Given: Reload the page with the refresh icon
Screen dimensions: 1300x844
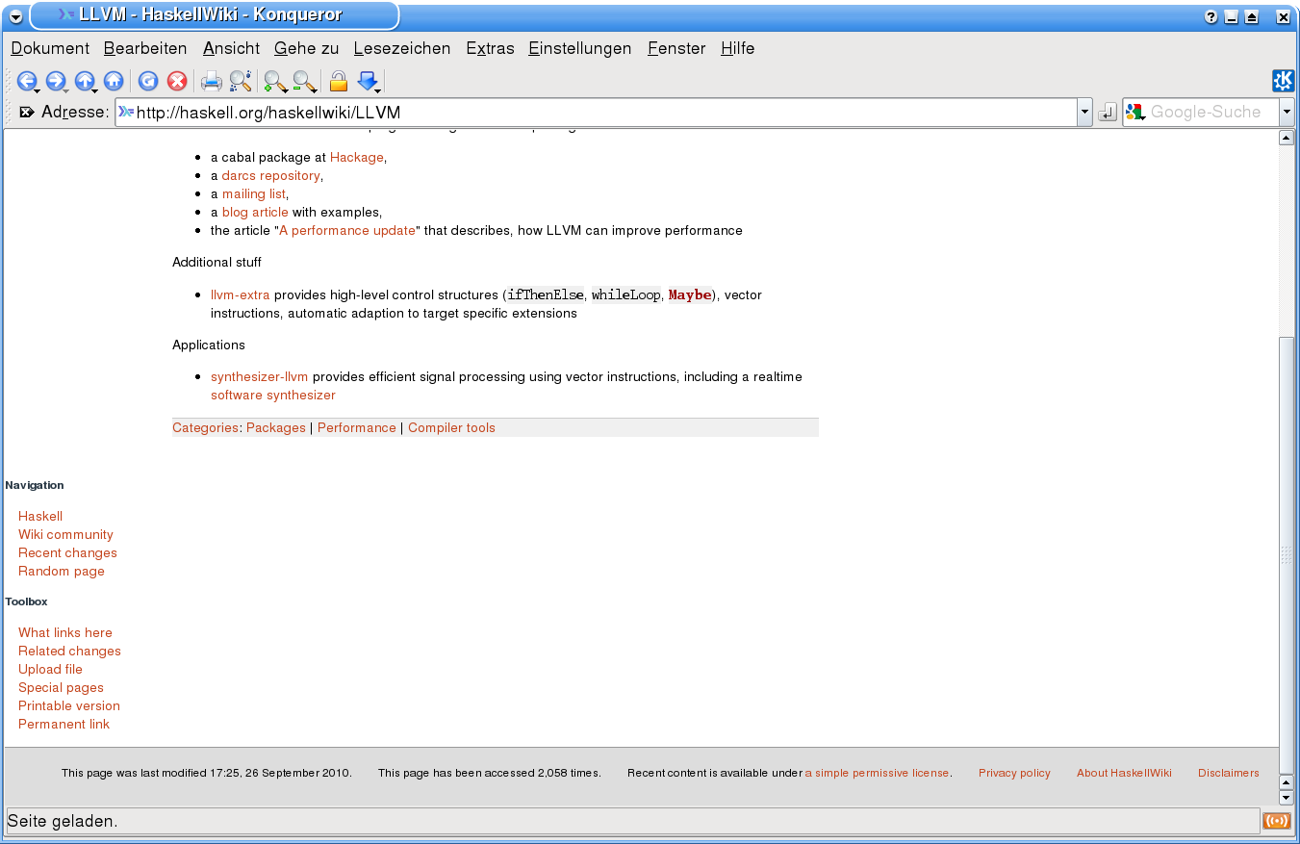Looking at the screenshot, I should pyautogui.click(x=148, y=82).
